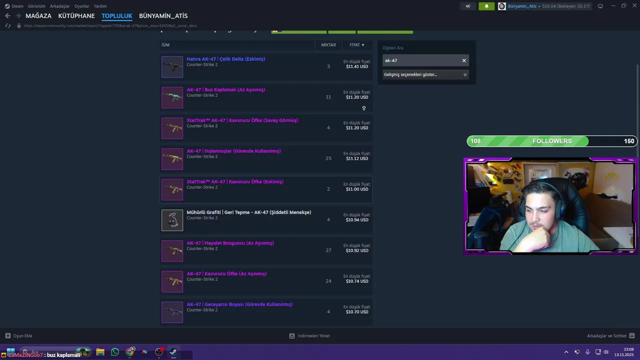Open the Oyunlar menu

82,6
